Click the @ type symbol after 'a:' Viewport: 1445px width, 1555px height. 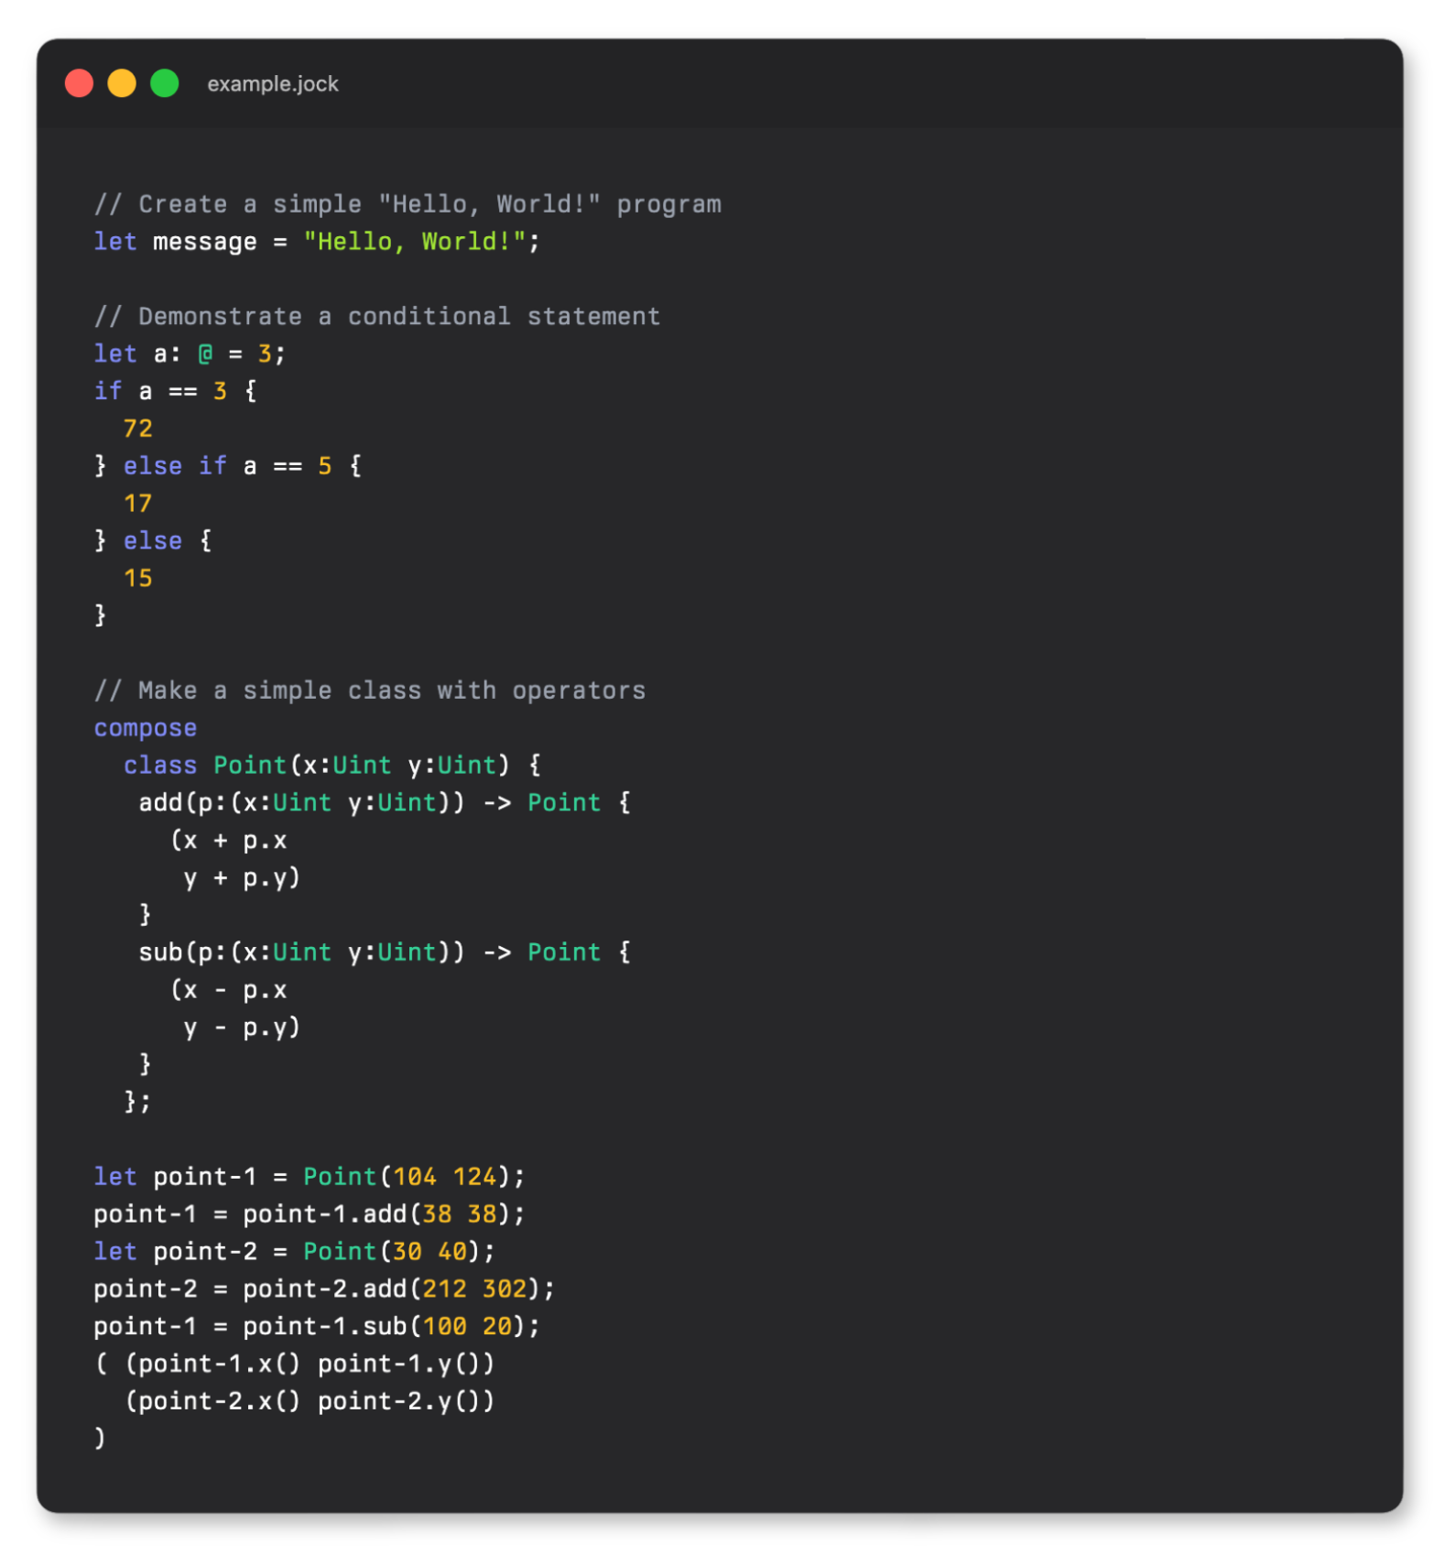click(x=205, y=354)
